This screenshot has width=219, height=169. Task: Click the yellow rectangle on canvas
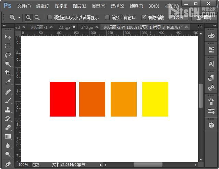click(x=155, y=99)
